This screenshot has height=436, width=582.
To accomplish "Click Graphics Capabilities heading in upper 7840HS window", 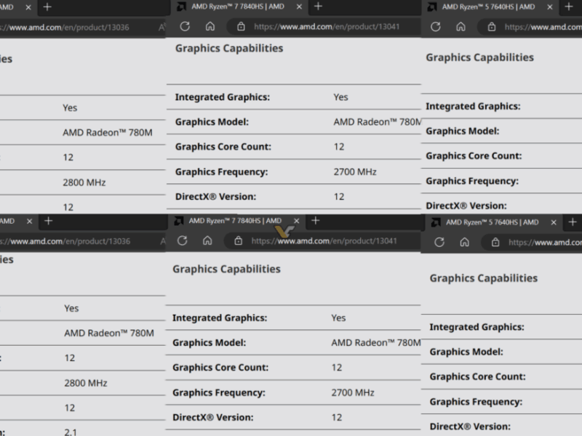I will coord(229,48).
